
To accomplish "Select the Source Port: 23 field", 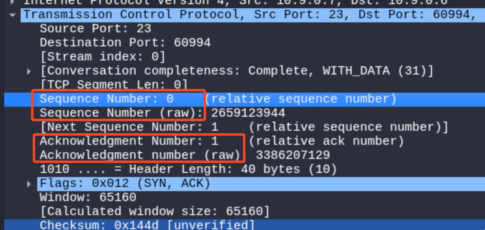I will [95, 29].
